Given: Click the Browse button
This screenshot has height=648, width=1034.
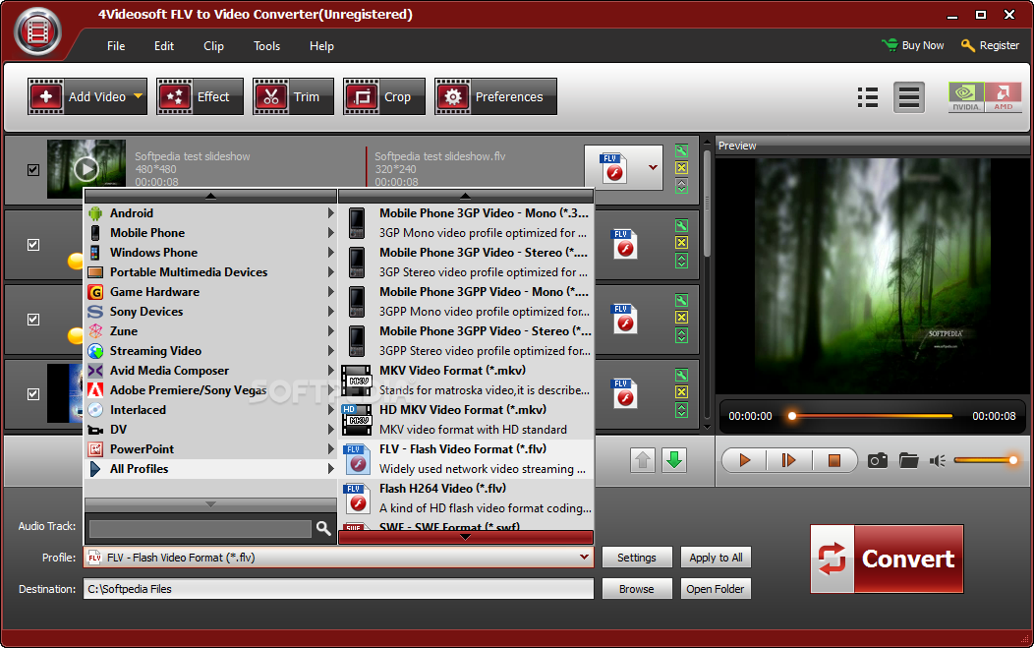Looking at the screenshot, I should (x=636, y=589).
